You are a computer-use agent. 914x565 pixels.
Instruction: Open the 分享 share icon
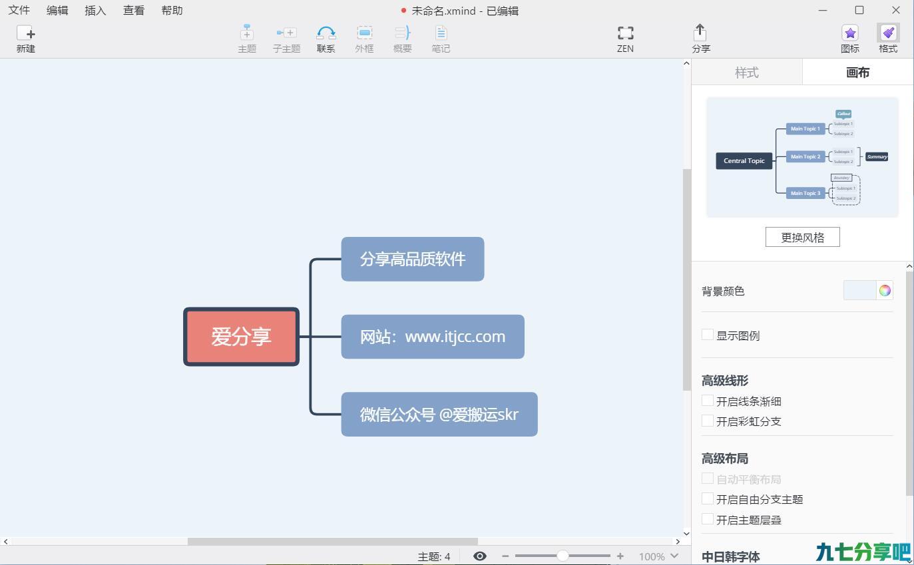click(x=700, y=33)
